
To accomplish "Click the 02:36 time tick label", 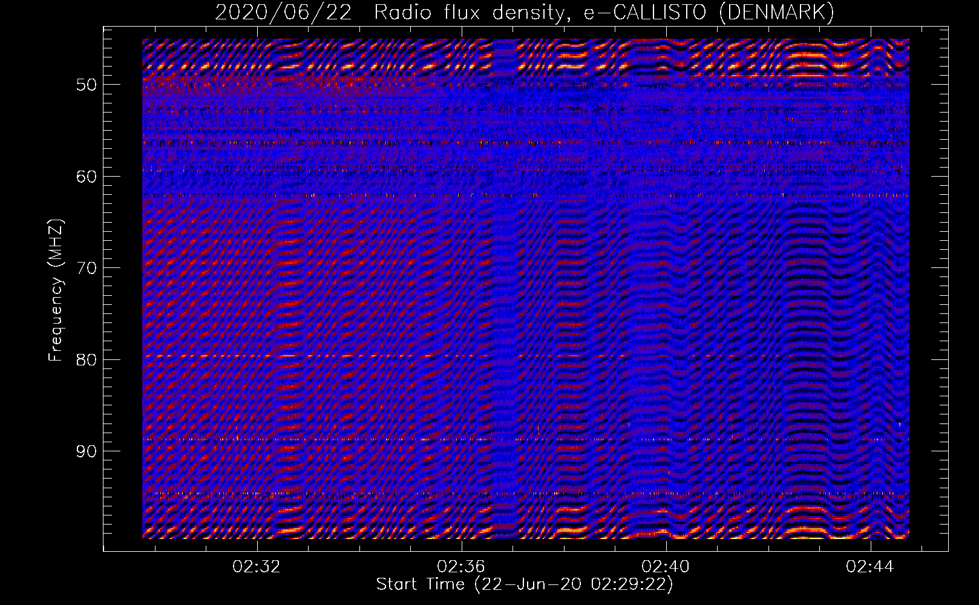I will pos(461,567).
